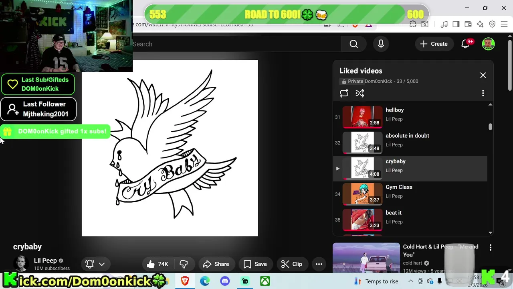This screenshot has height=289, width=513.
Task: Open the find-in-page search icon next to extensions
Action: [424, 24]
